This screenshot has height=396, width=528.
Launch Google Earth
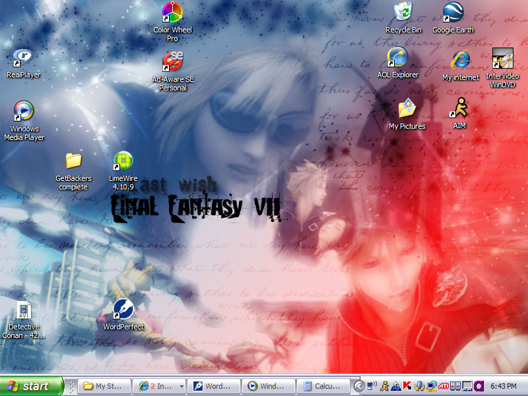coord(453,13)
